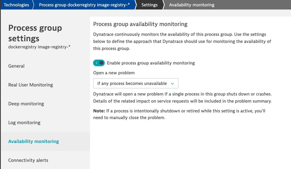
Task: Click the 'Process group settings' sidebar heading
Action: (35, 33)
